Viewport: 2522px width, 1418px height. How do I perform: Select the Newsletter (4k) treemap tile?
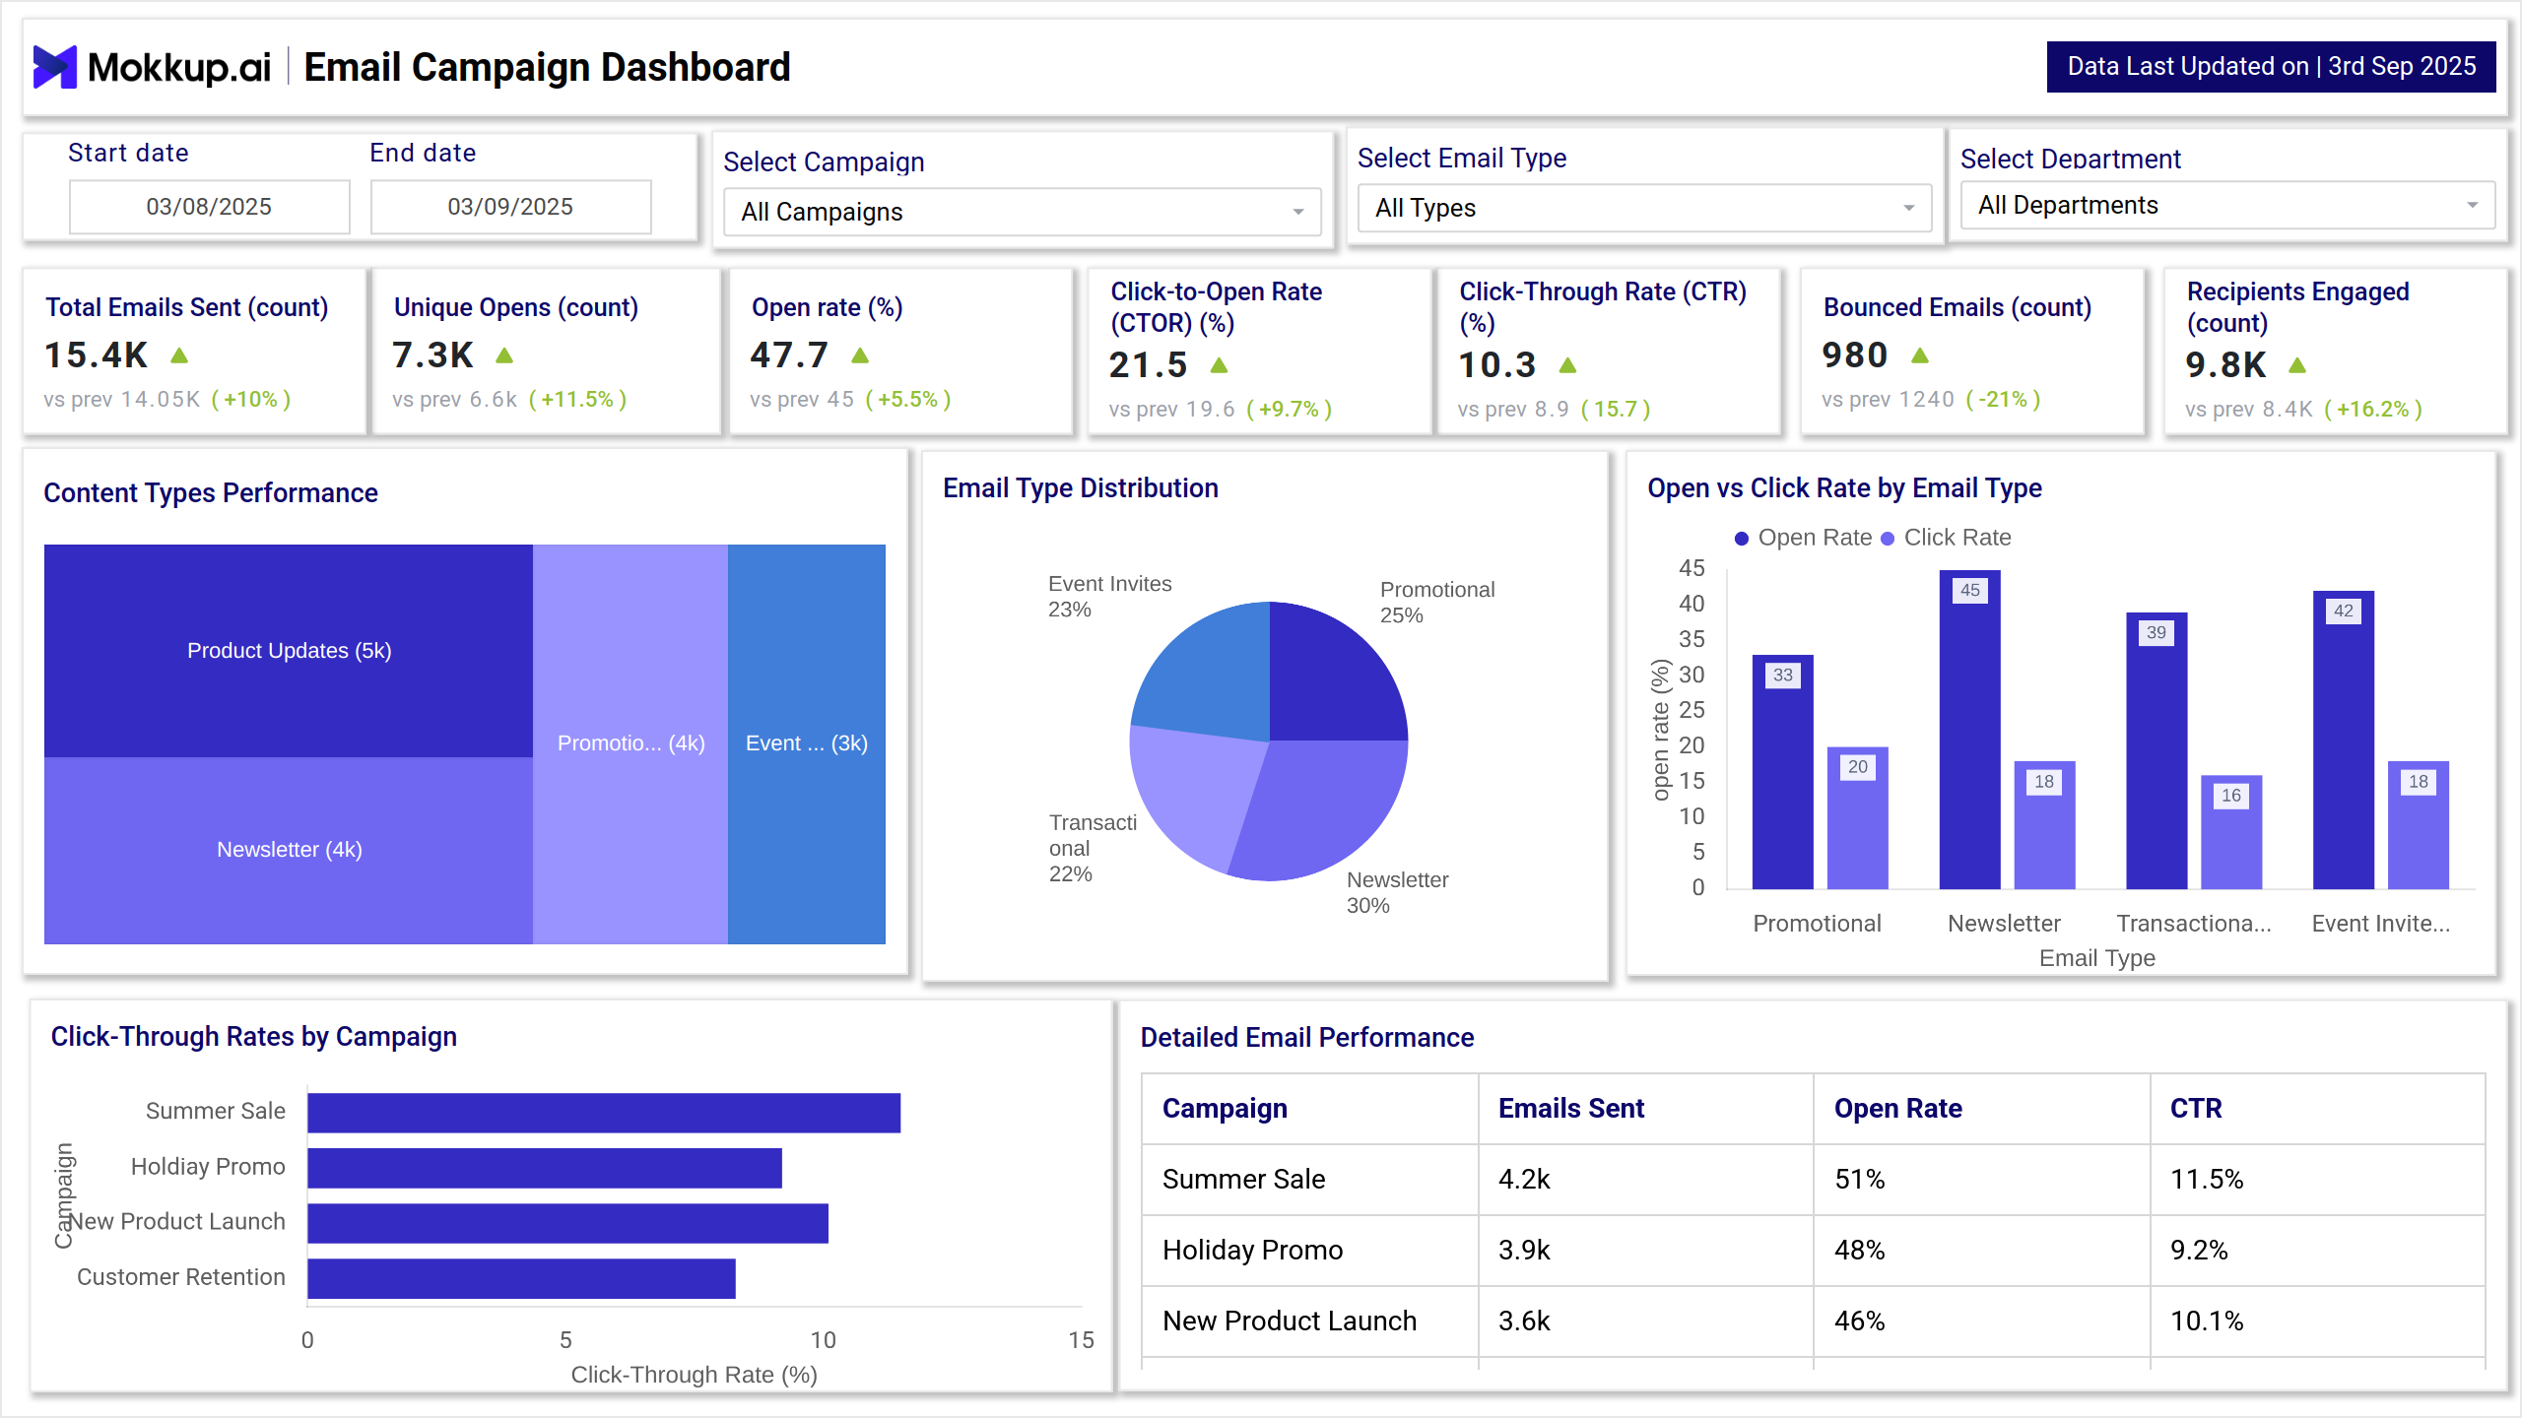coord(289,851)
